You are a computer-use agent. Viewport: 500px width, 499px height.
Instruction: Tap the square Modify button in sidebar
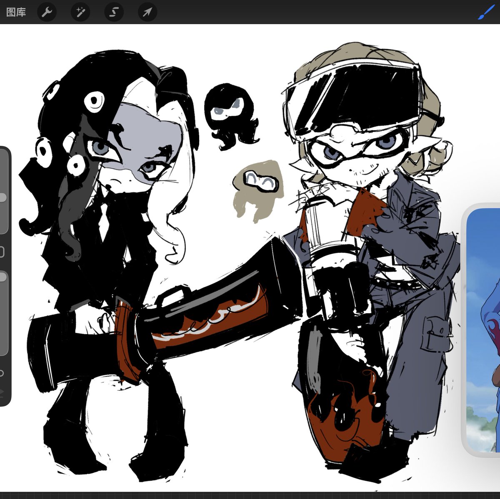[x=2, y=252]
